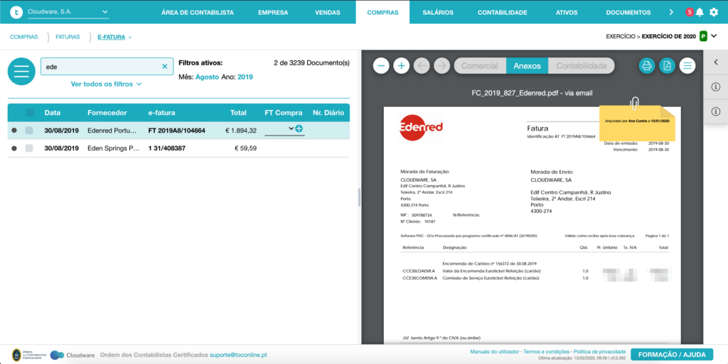The height and width of the screenshot is (364, 728).
Task: Switch to the Contabilidade viewer tab
Action: (582, 66)
